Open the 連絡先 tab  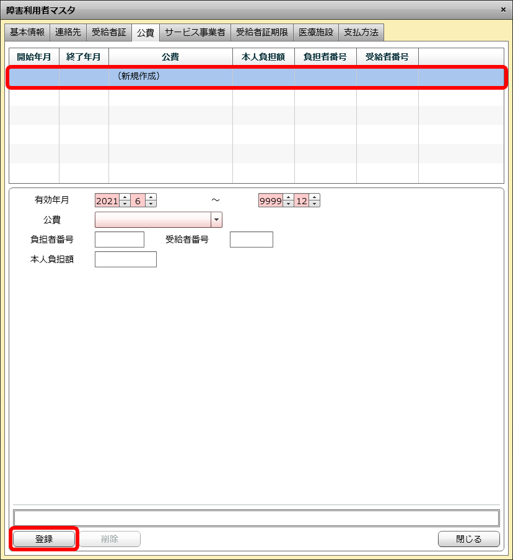pyautogui.click(x=68, y=32)
